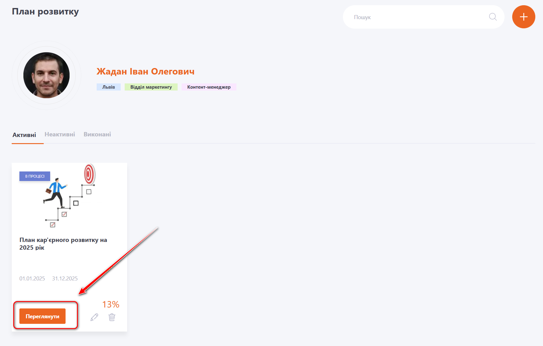Click the "Відділ маркетингу" department tag
Viewport: 543px width, 346px height.
151,87
